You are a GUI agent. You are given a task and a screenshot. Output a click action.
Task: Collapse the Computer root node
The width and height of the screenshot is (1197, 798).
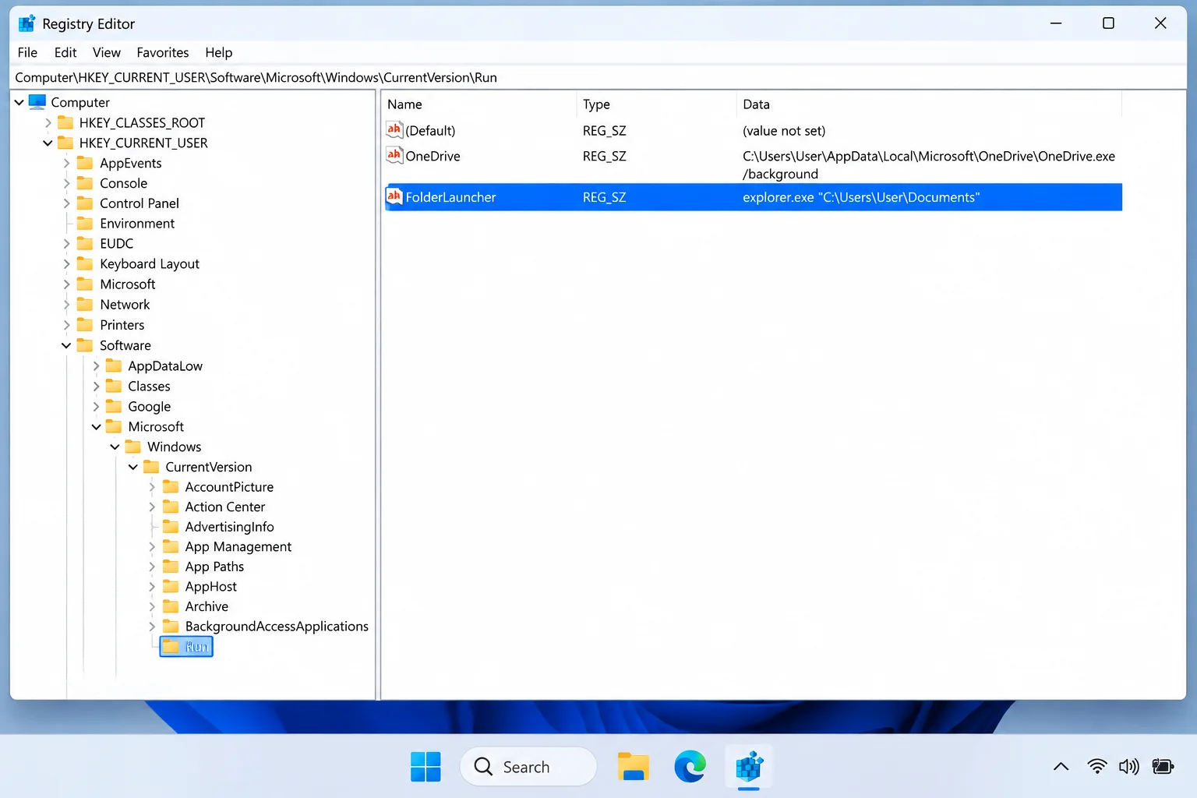pos(19,102)
